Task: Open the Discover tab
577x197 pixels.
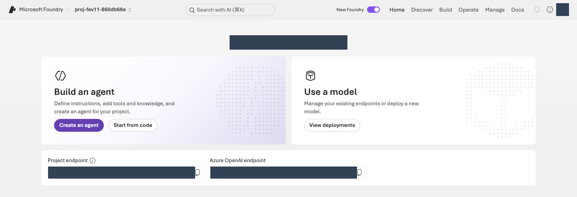Action: pos(422,10)
